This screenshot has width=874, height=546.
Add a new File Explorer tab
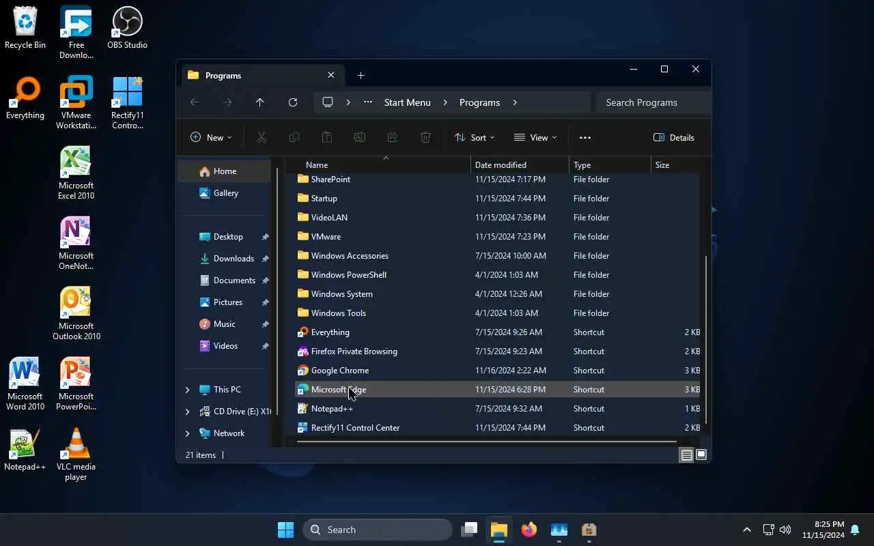click(361, 75)
